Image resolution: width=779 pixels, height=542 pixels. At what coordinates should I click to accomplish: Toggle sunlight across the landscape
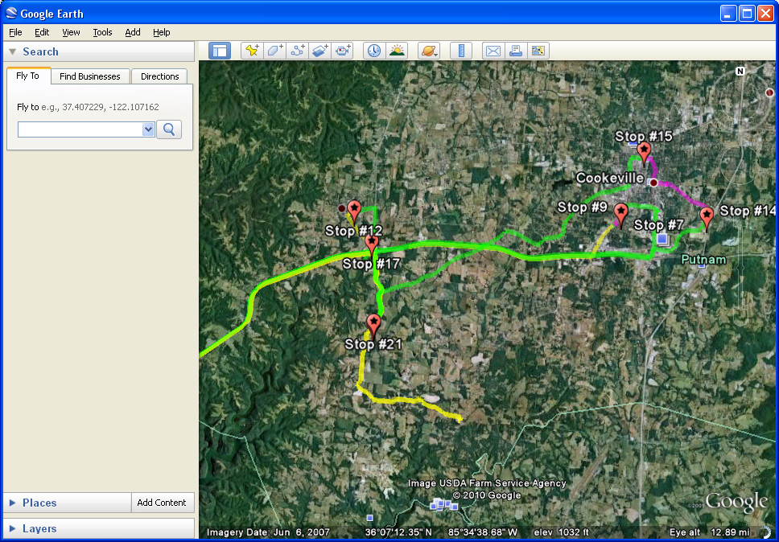tap(397, 51)
